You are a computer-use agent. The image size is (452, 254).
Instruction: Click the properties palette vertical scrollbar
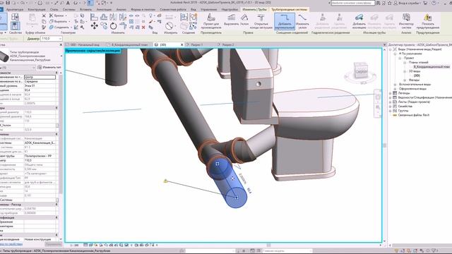click(x=61, y=134)
